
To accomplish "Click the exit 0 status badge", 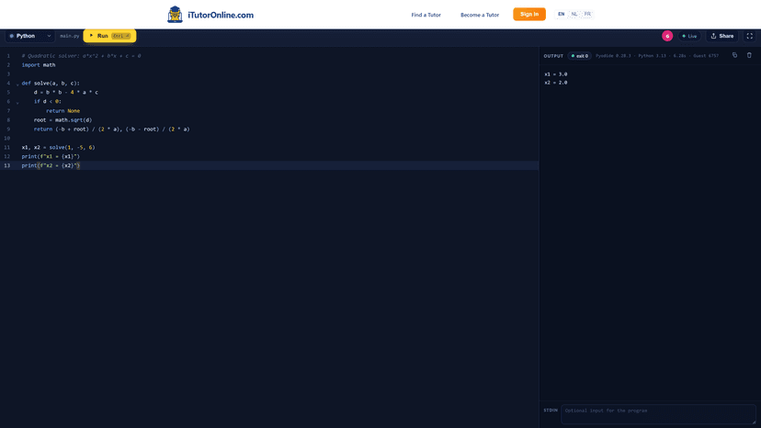I will [x=580, y=56].
